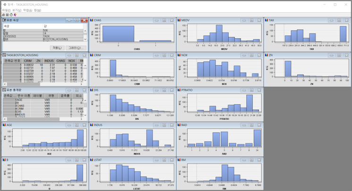Select the tall bar at 0 in CHAS histogram
The width and height of the screenshot is (352, 191).
pos(118,33)
